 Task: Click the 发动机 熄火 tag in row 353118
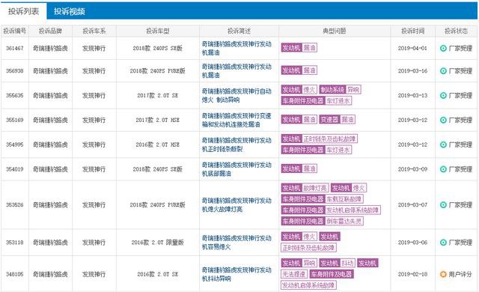coord(299,237)
